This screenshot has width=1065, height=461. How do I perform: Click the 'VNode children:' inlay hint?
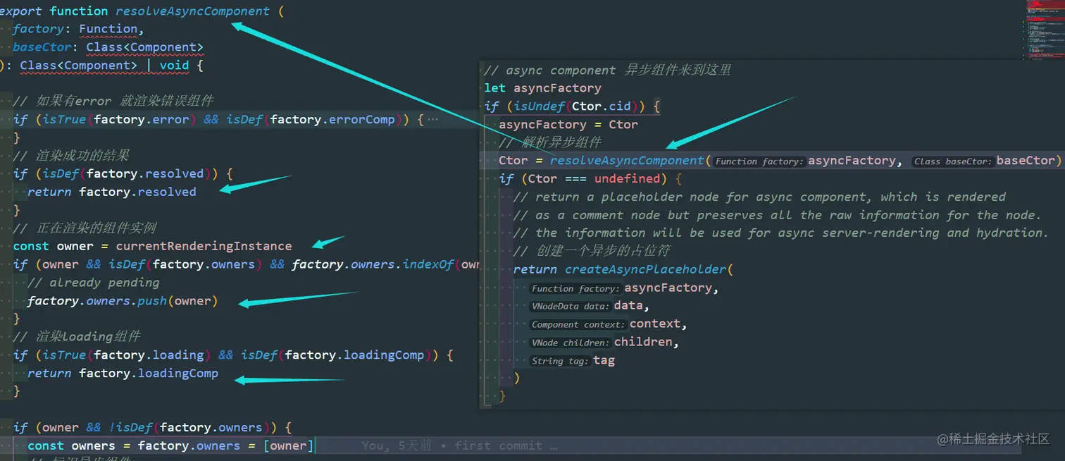click(x=570, y=343)
